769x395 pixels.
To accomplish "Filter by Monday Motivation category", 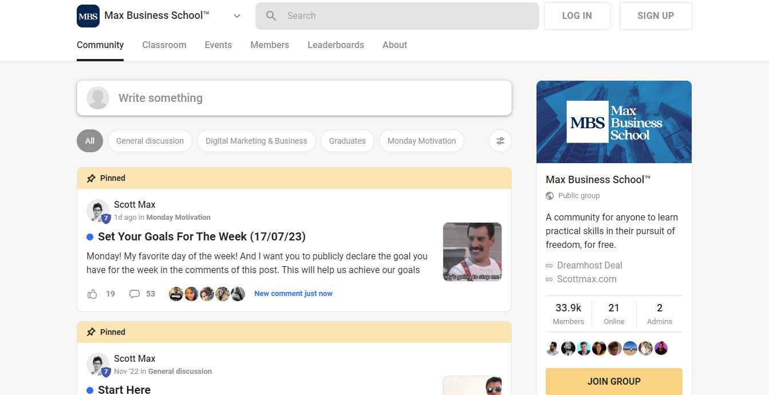I will 422,141.
